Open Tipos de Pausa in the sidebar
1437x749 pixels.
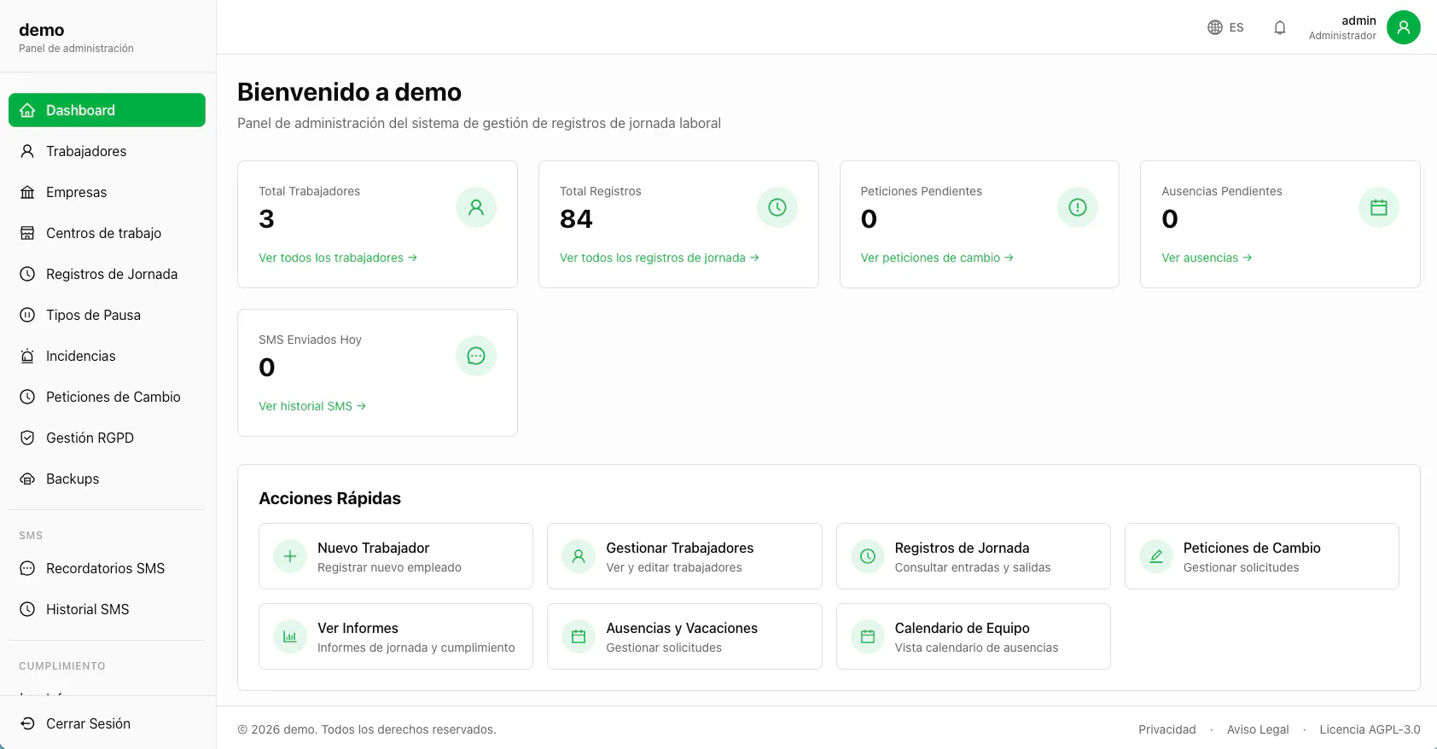pos(107,315)
